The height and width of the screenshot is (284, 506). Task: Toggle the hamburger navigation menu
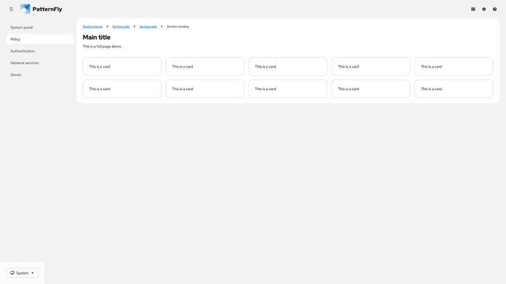coord(11,9)
